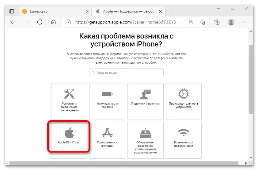Go back to the previous page

(x=13, y=22)
